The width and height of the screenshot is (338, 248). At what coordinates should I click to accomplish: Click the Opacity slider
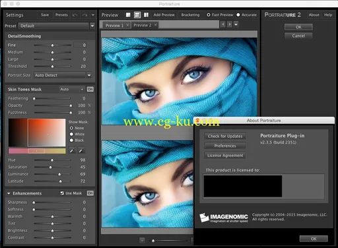coord(52,106)
